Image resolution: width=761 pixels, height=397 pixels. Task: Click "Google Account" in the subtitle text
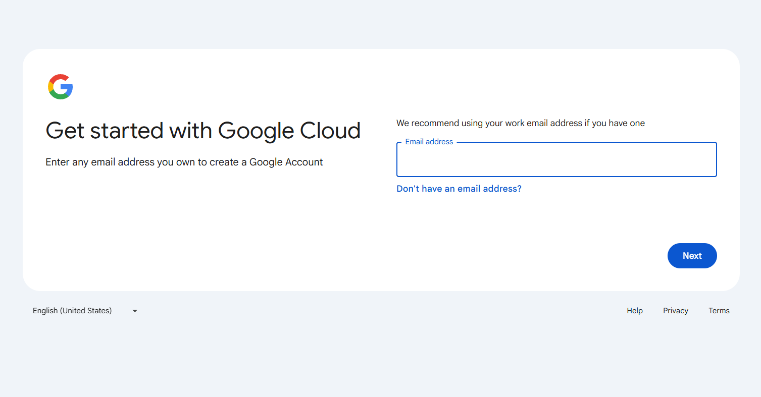click(x=286, y=162)
